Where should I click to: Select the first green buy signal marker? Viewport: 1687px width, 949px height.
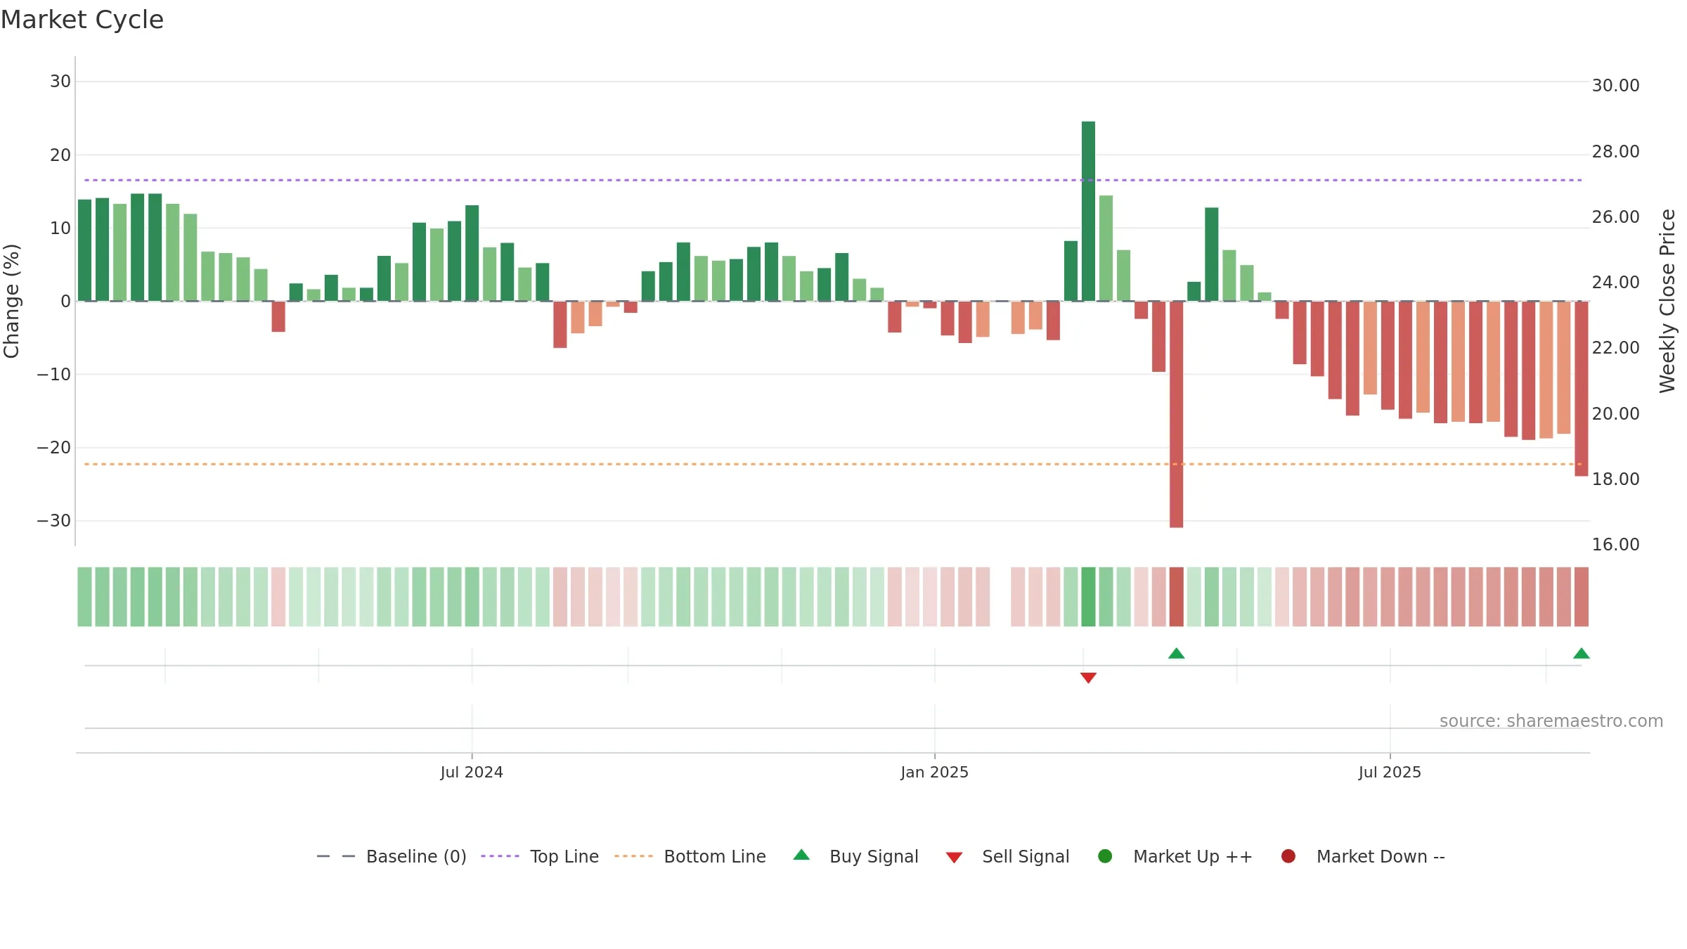(1177, 654)
